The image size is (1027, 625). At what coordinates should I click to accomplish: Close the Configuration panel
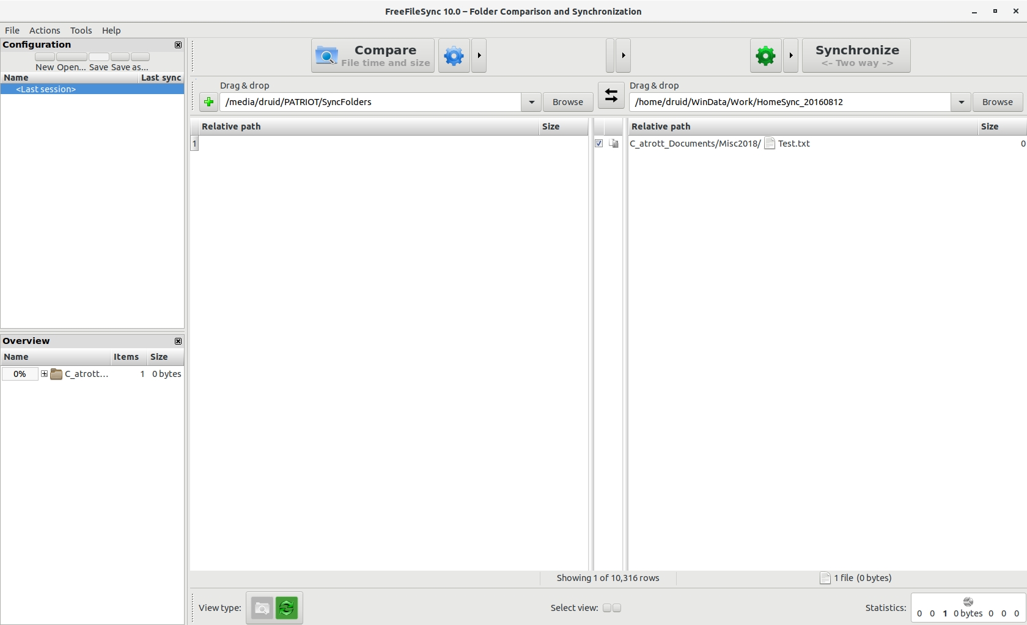(178, 45)
